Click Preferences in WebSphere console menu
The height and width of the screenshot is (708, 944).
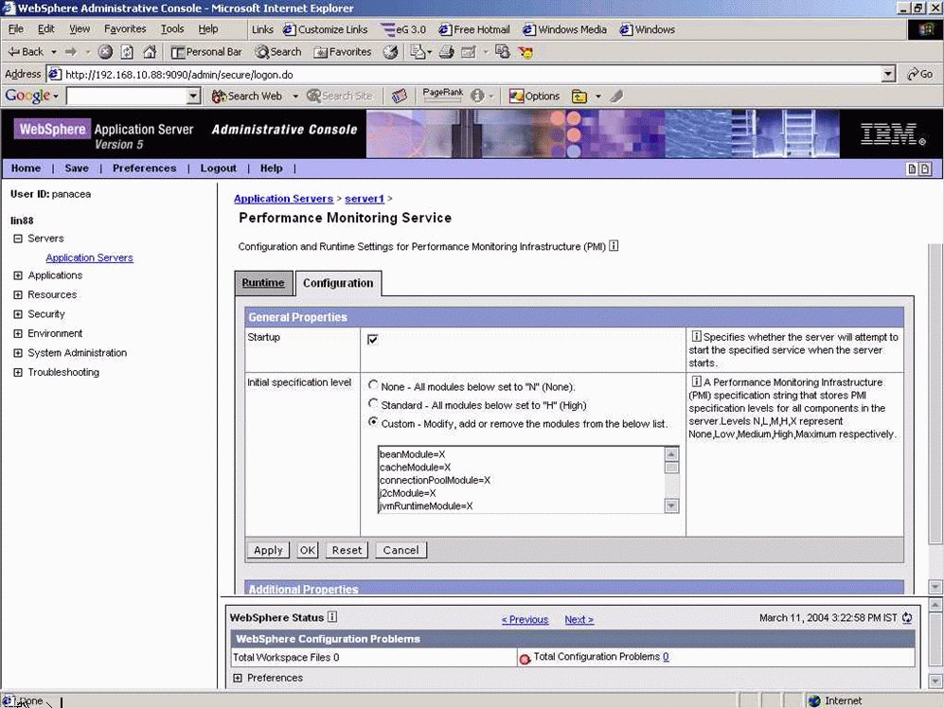pos(145,168)
